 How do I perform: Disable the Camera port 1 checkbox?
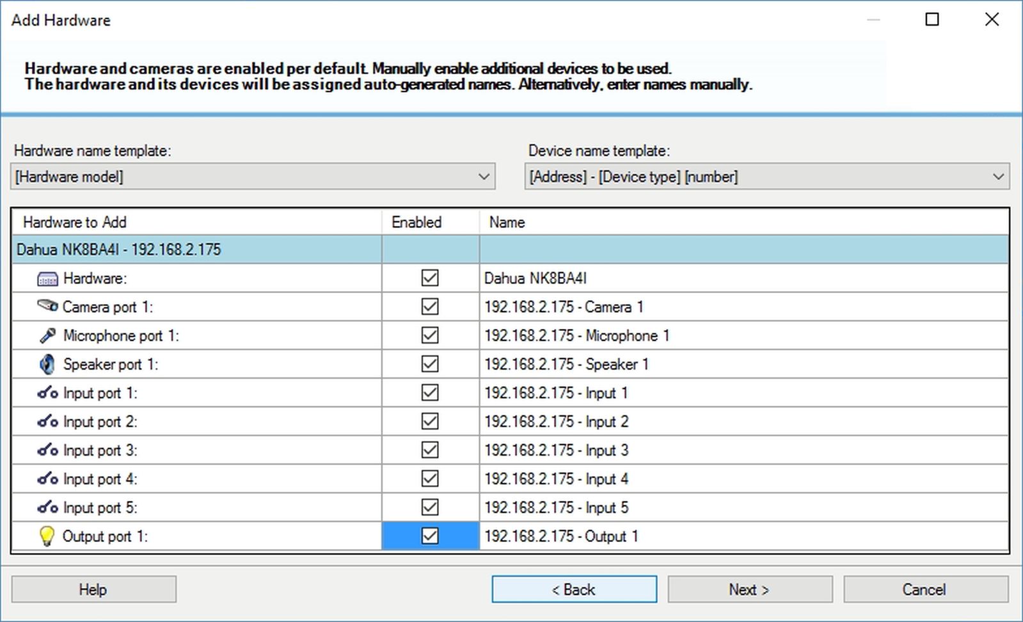coord(430,307)
